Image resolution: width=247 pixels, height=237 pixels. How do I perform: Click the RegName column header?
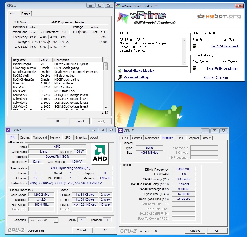[25, 60]
